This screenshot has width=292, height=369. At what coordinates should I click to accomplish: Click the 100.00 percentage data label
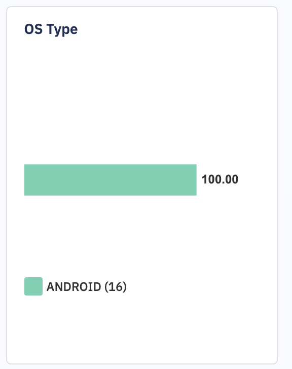pyautogui.click(x=221, y=179)
